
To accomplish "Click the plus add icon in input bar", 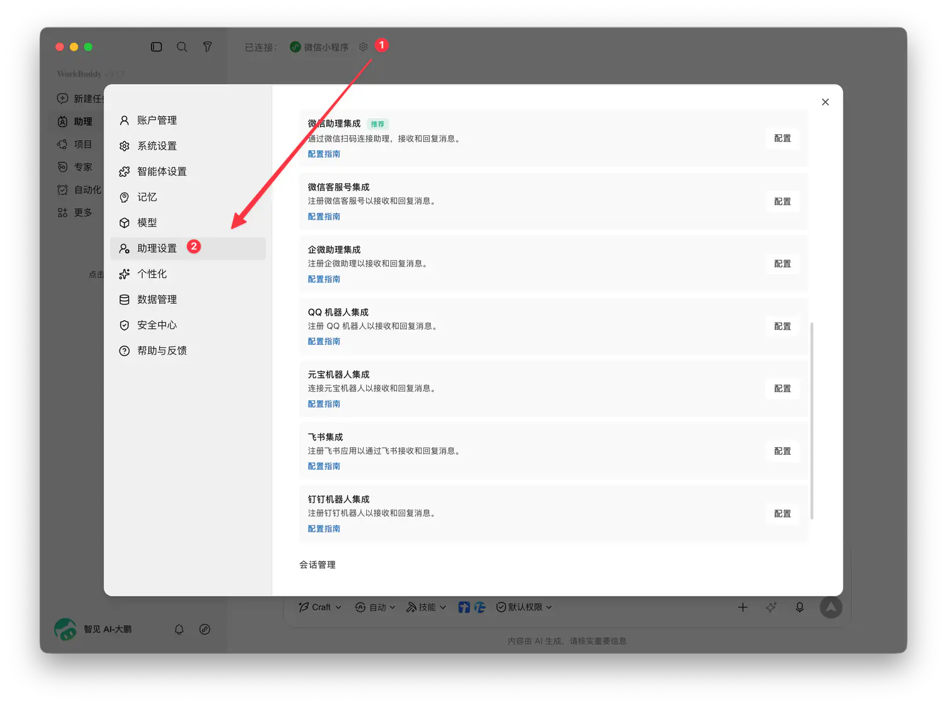I will coord(742,607).
